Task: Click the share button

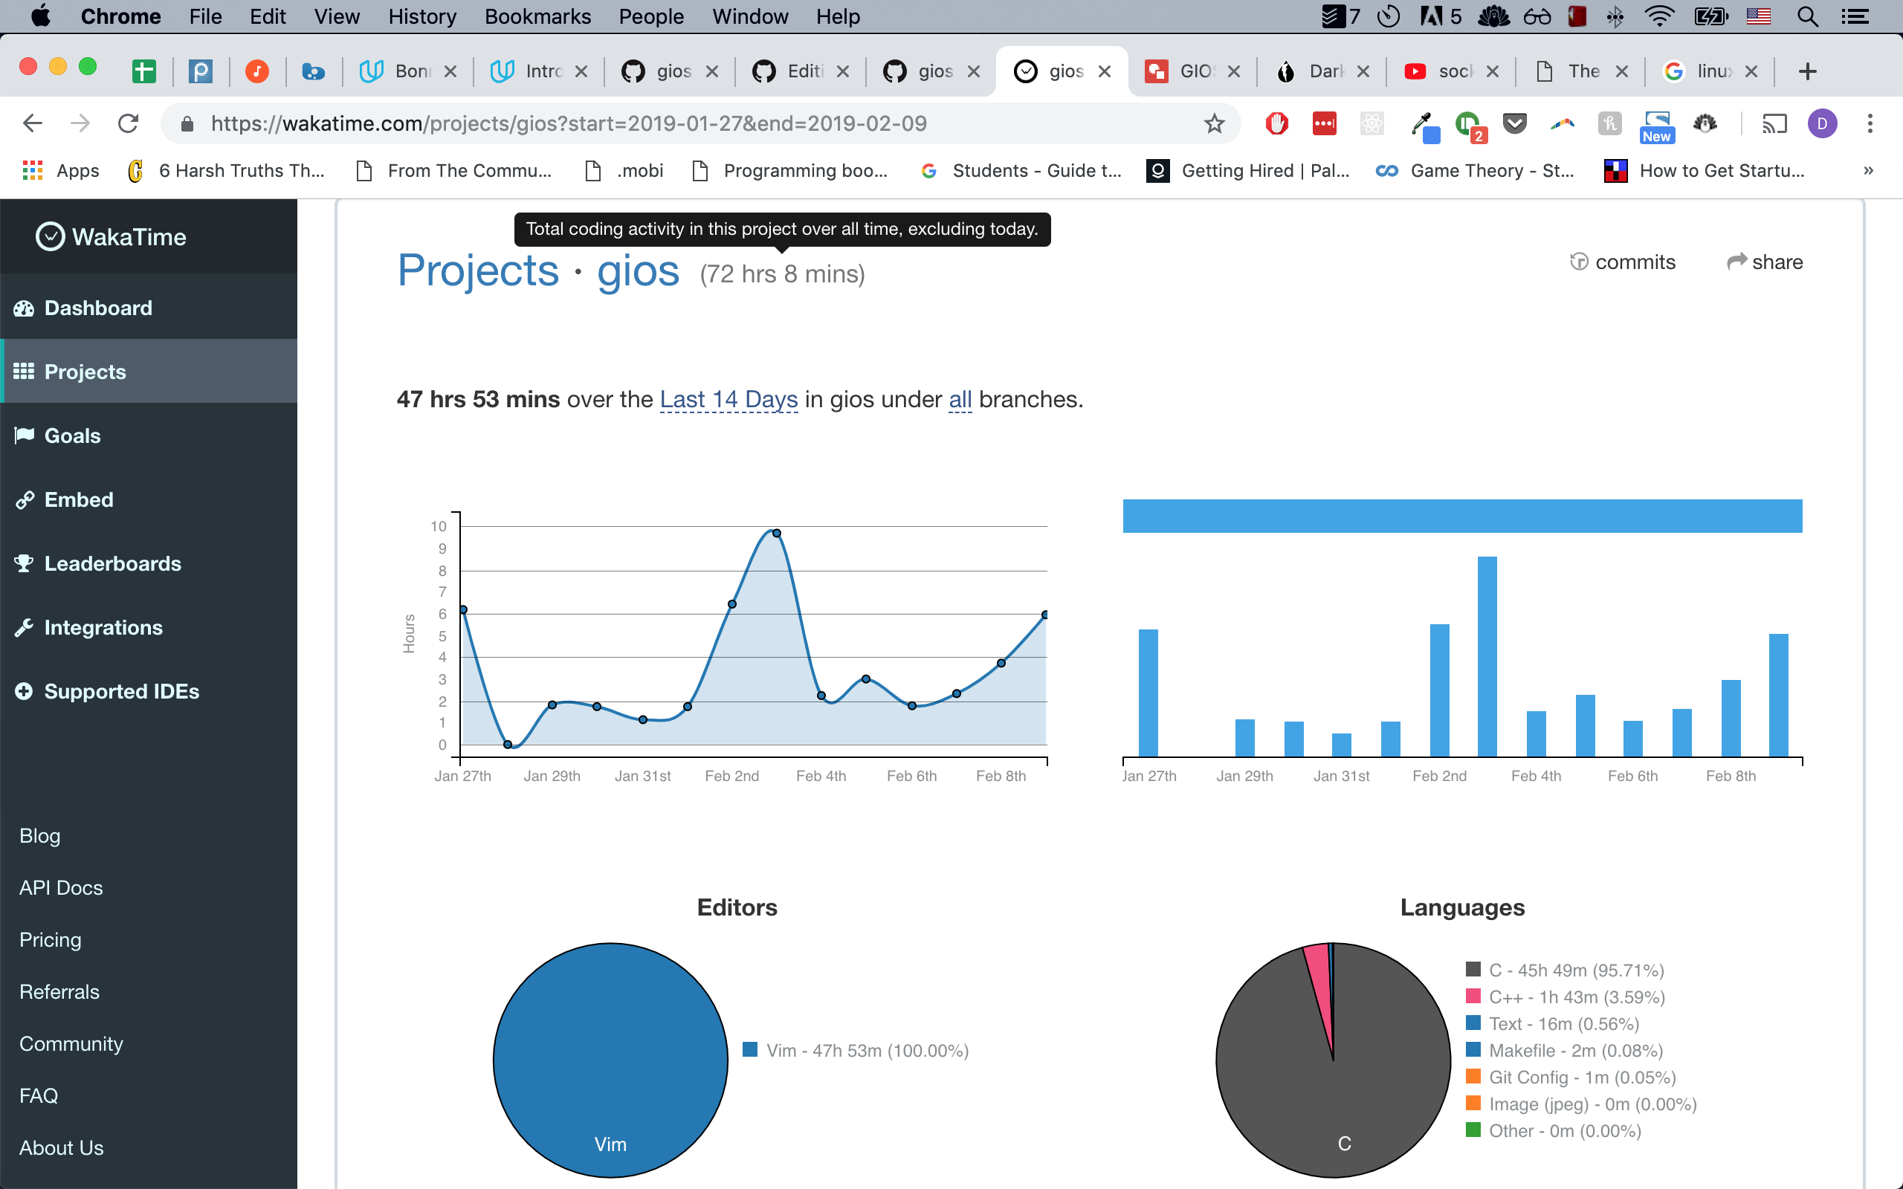Action: (x=1765, y=262)
